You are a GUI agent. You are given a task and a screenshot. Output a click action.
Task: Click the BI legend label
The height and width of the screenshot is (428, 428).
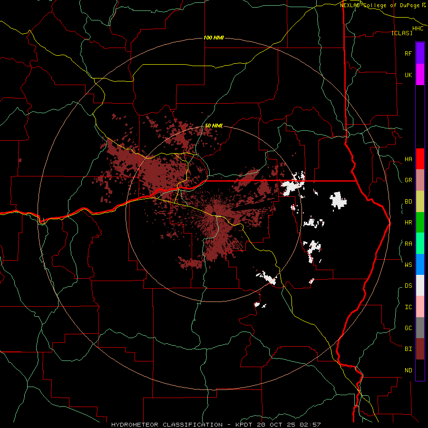[408, 349]
